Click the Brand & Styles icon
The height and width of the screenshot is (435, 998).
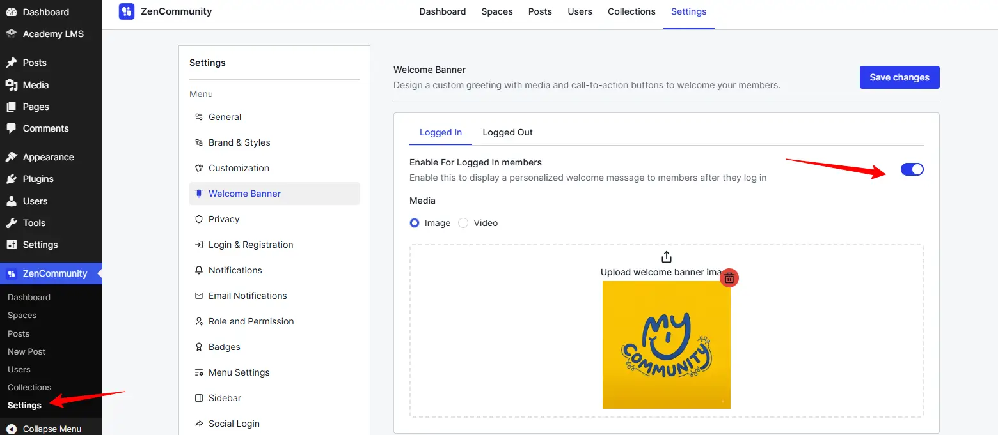[x=198, y=142]
